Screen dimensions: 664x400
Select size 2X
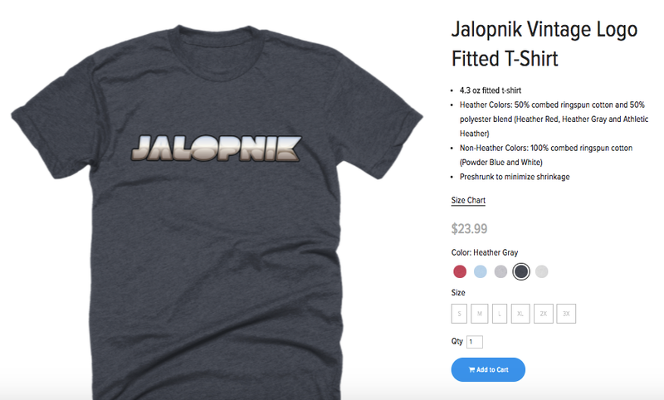(x=544, y=314)
